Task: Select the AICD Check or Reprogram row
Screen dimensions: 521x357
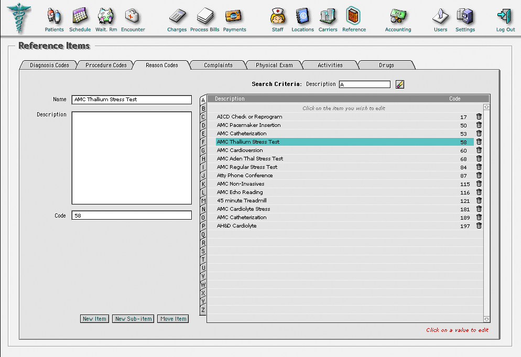Action: pyautogui.click(x=344, y=117)
